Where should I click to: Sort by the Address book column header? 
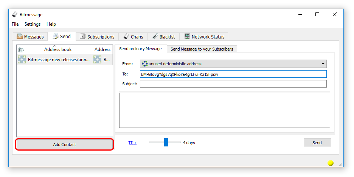54,49
